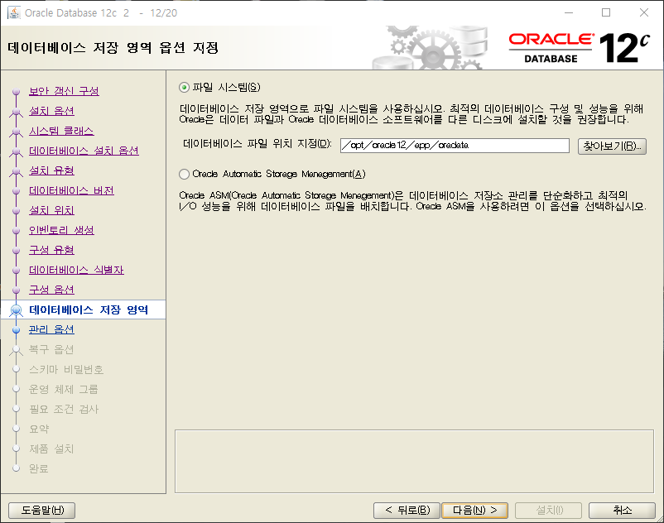Jump to 데이터베이스 버전 step
Image resolution: width=664 pixels, height=523 pixels.
pyautogui.click(x=71, y=190)
